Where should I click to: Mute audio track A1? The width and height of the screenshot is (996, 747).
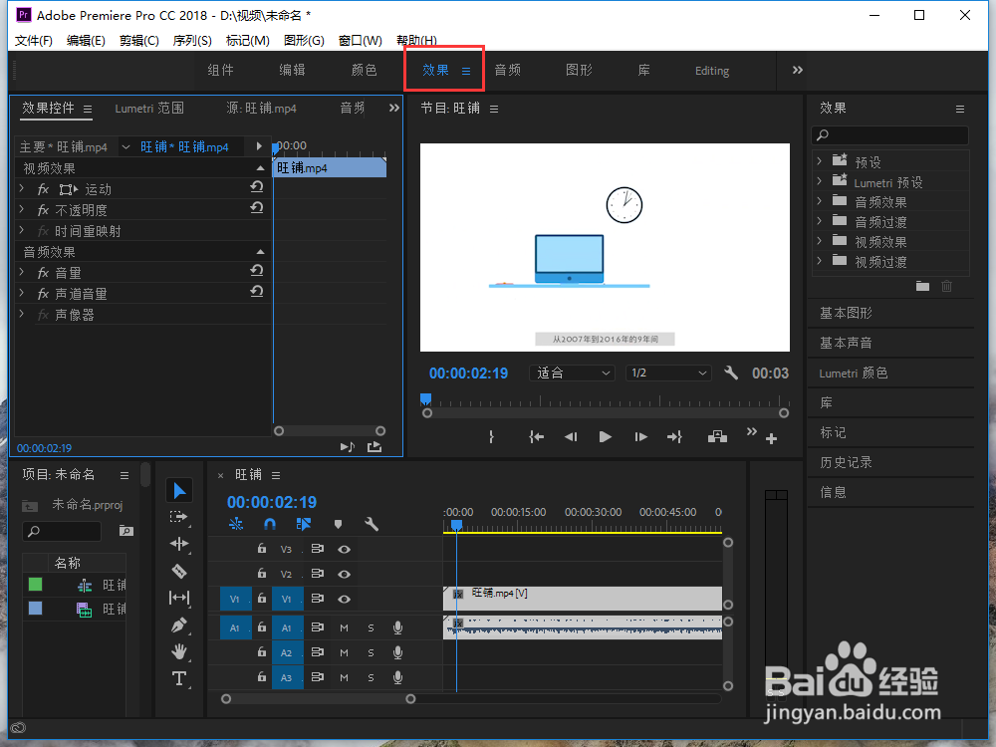[344, 628]
